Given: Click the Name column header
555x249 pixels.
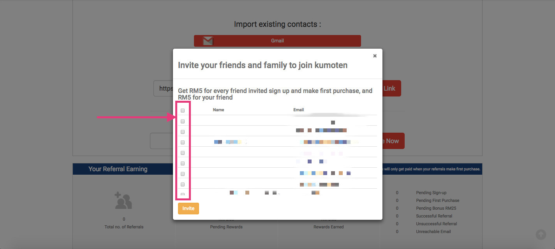Looking at the screenshot, I should click(x=218, y=110).
